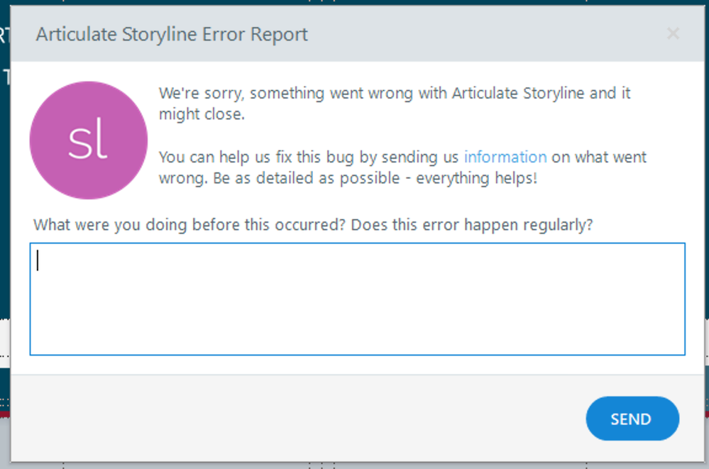Viewport: 709px width, 469px height.
Task: Click the 'Does this error happen regularly?' question
Action: (472, 225)
